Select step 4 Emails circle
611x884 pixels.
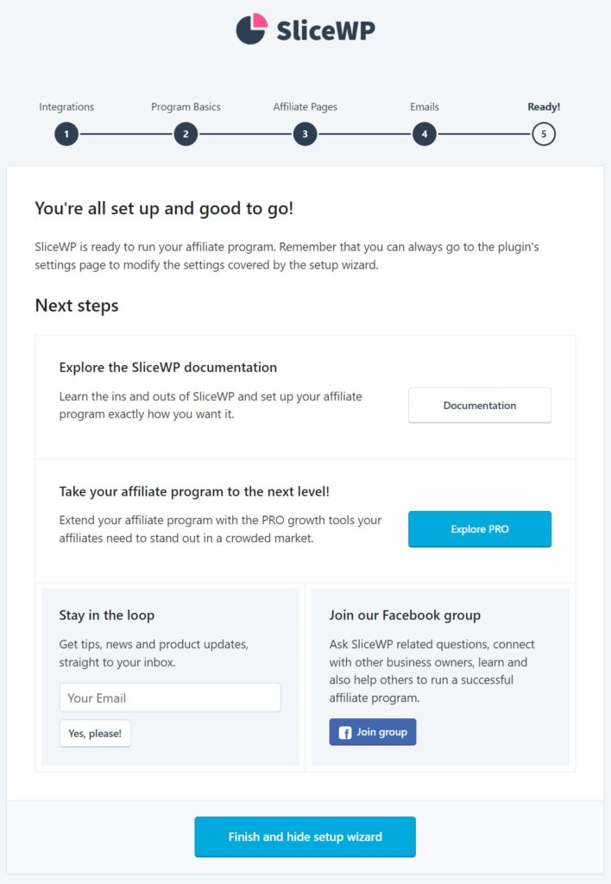(x=424, y=134)
